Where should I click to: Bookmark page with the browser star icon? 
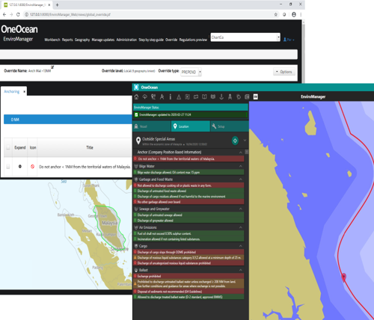coord(276,14)
